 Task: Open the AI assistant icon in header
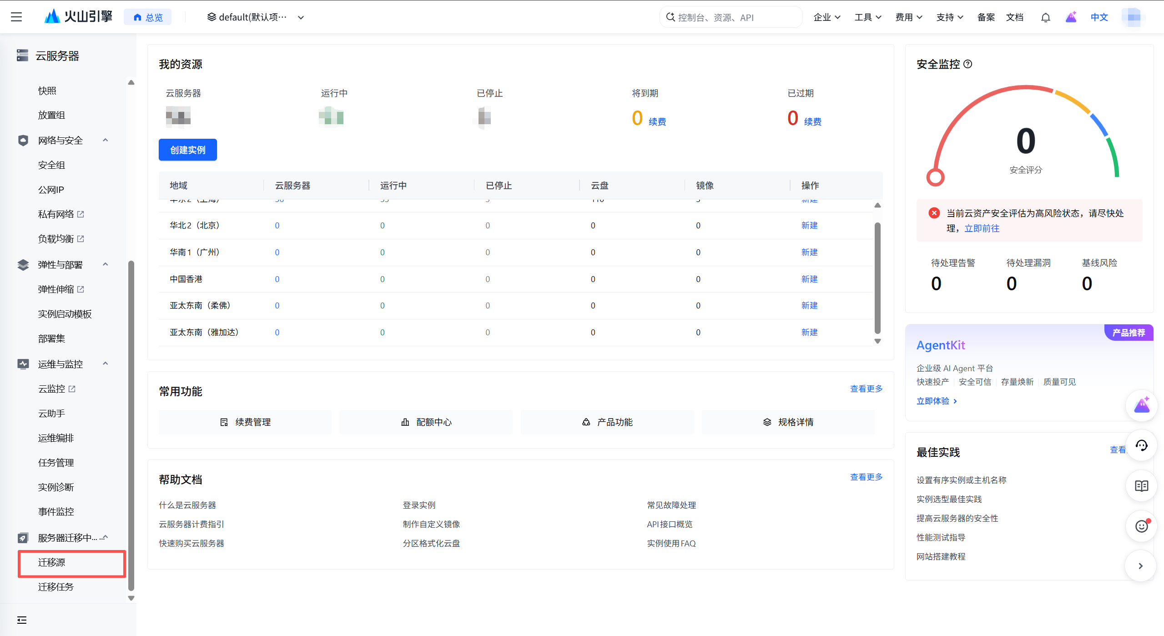(1071, 17)
